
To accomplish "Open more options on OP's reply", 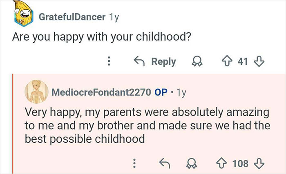I will 132,163.
